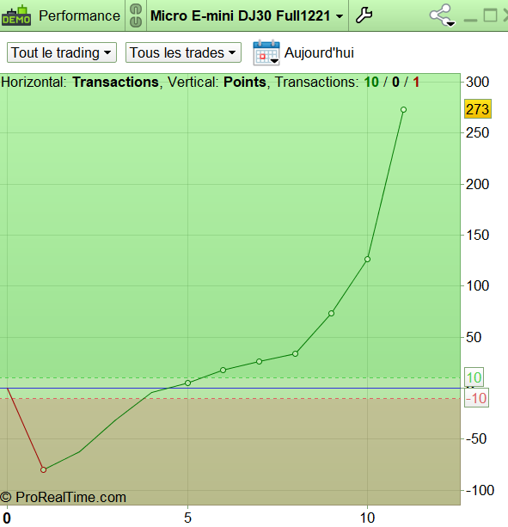
Task: Click the DEMO account icon
Action: click(x=15, y=15)
